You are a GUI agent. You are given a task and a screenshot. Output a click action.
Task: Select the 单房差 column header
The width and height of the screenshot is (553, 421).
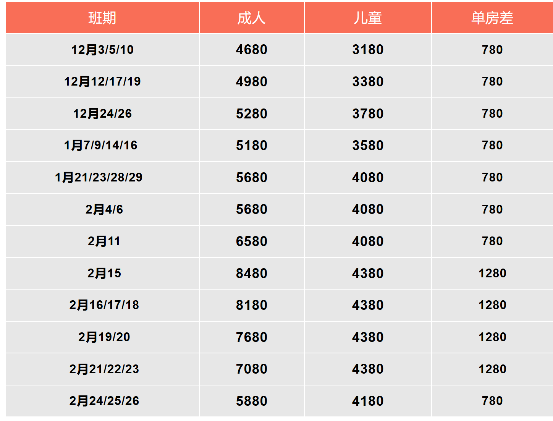[x=492, y=18]
